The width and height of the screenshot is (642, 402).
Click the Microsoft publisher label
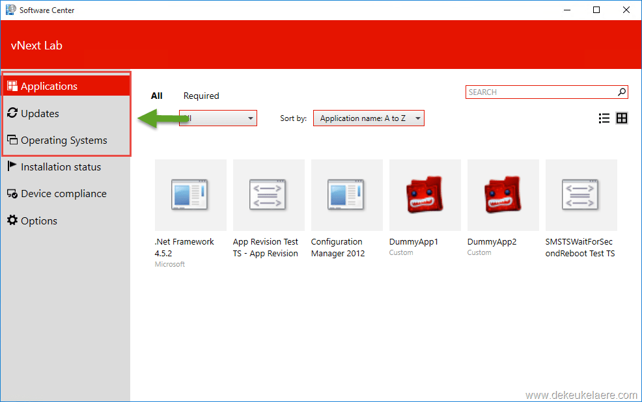169,264
